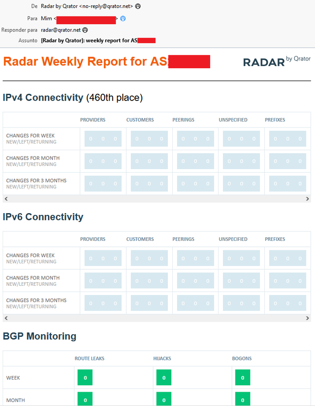Click the PREFIXES column header in IPv4 table
Viewport: 315px width, 406px height.
(275, 120)
